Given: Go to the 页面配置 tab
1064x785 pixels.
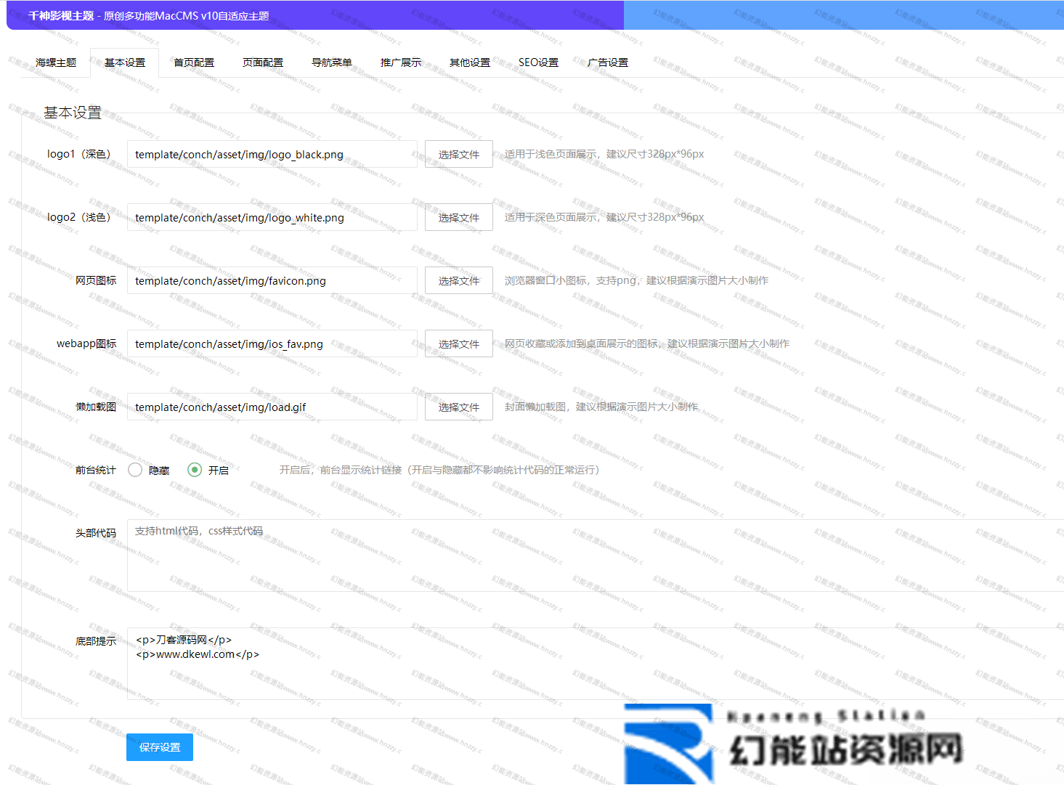Looking at the screenshot, I should [263, 62].
